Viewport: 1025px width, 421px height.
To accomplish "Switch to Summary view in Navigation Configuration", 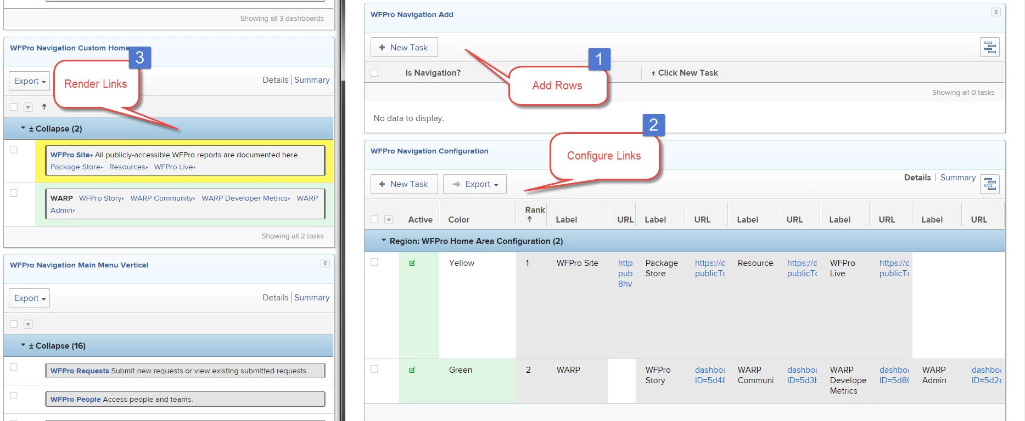I will tap(958, 178).
